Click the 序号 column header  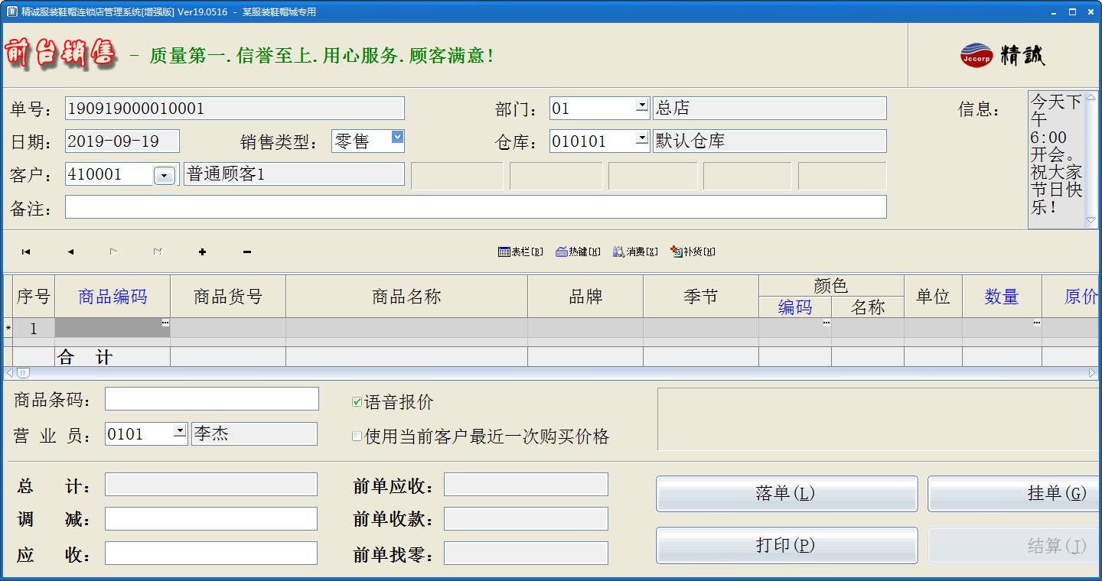pyautogui.click(x=34, y=297)
